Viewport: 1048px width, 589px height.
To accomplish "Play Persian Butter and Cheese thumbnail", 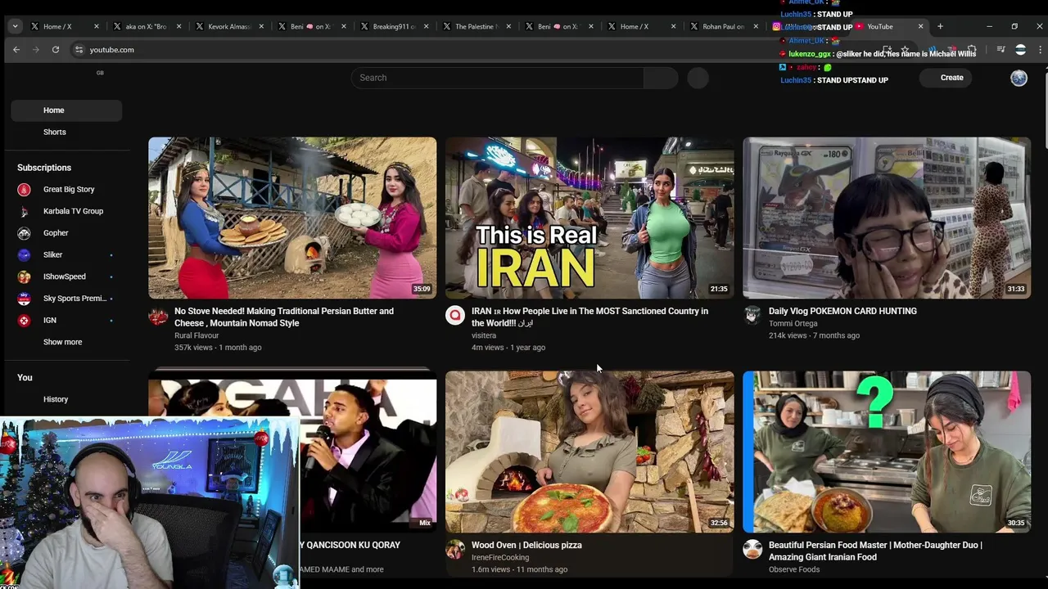I will pos(292,218).
